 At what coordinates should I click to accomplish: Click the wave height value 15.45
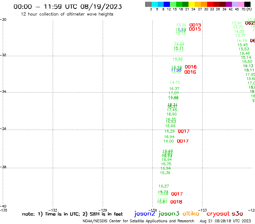pyautogui.click(x=243, y=45)
